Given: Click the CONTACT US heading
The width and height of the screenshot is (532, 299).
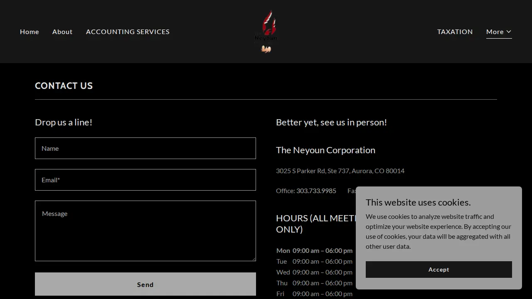Looking at the screenshot, I should click(x=64, y=86).
